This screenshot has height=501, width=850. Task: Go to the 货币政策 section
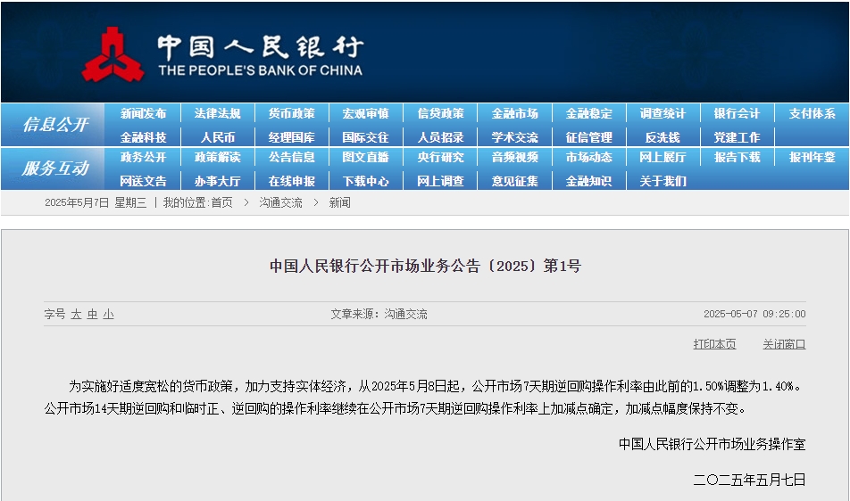point(292,114)
